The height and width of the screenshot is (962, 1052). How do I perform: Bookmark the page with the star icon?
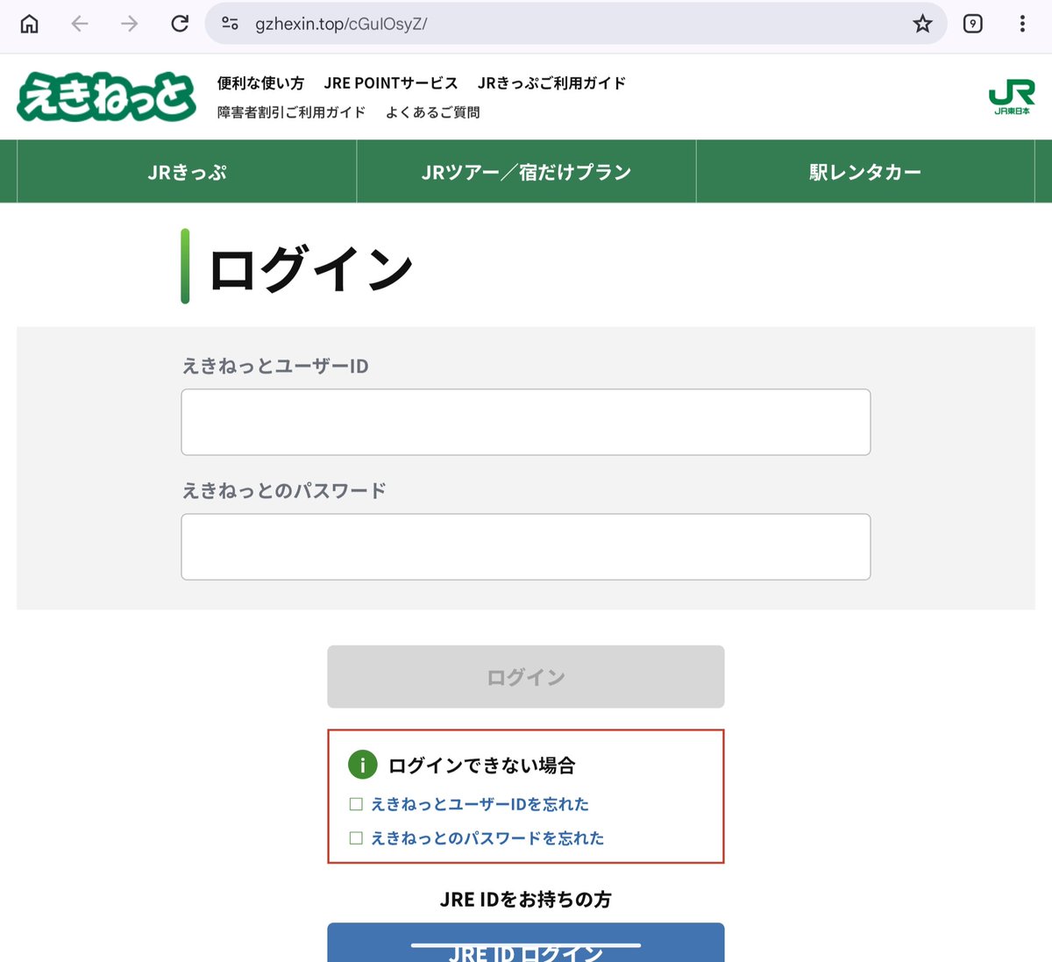point(922,24)
